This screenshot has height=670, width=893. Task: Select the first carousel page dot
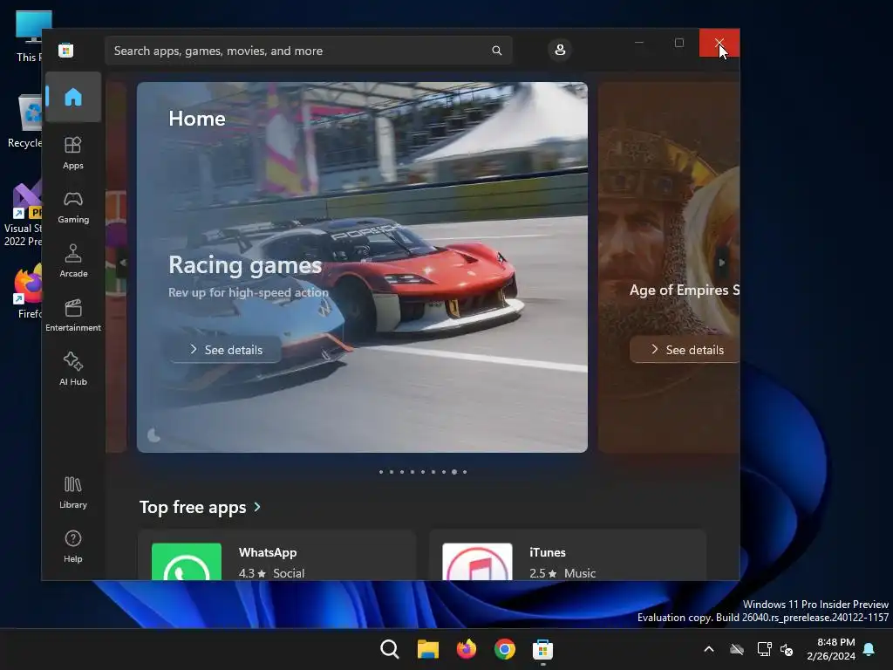[x=381, y=472]
